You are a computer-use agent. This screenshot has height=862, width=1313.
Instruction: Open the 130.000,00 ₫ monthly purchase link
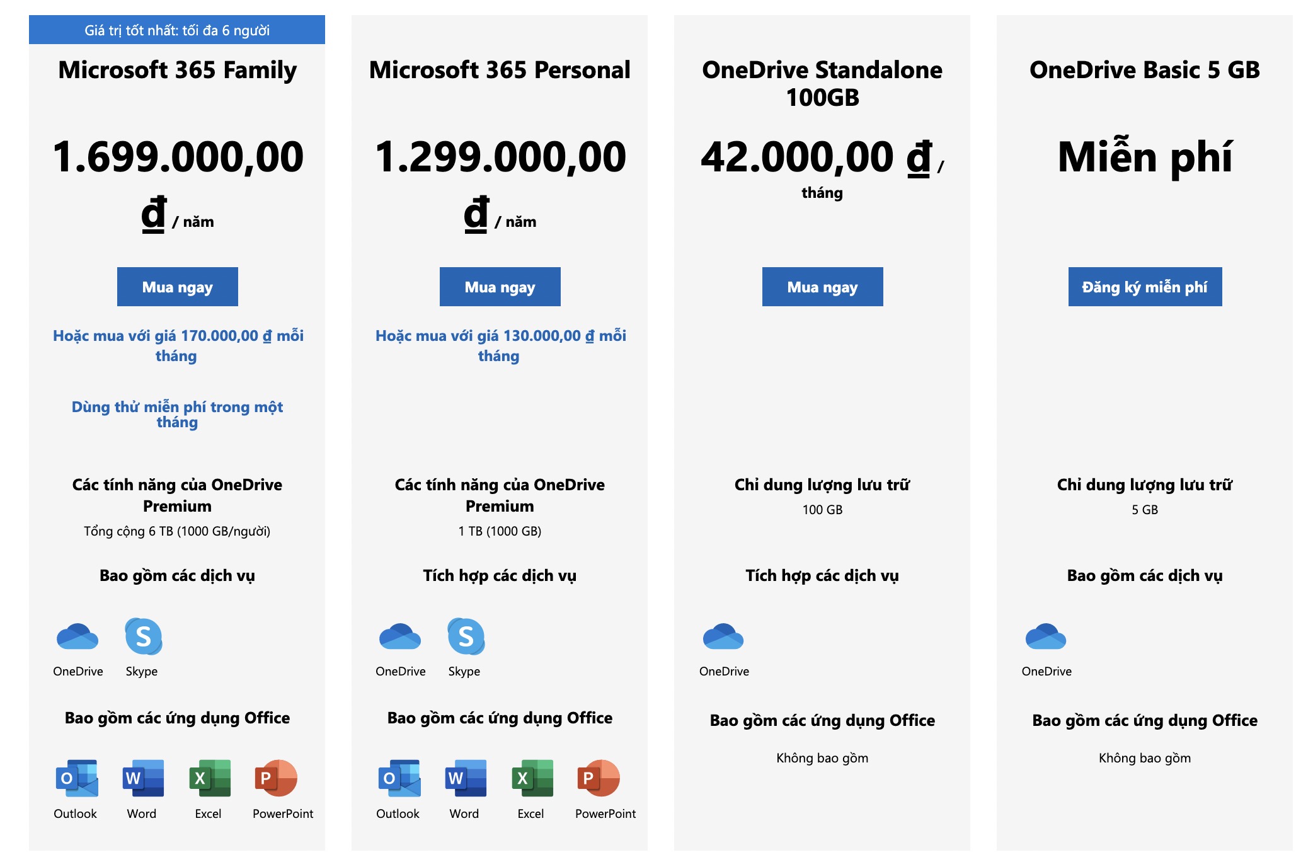tap(500, 345)
